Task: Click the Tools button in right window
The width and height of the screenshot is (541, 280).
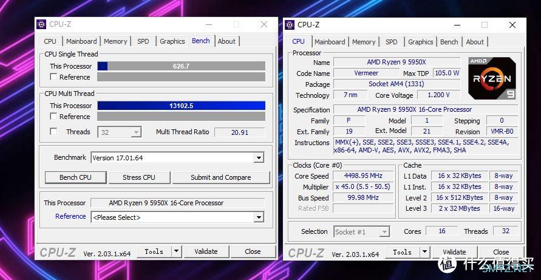Action: [x=403, y=252]
